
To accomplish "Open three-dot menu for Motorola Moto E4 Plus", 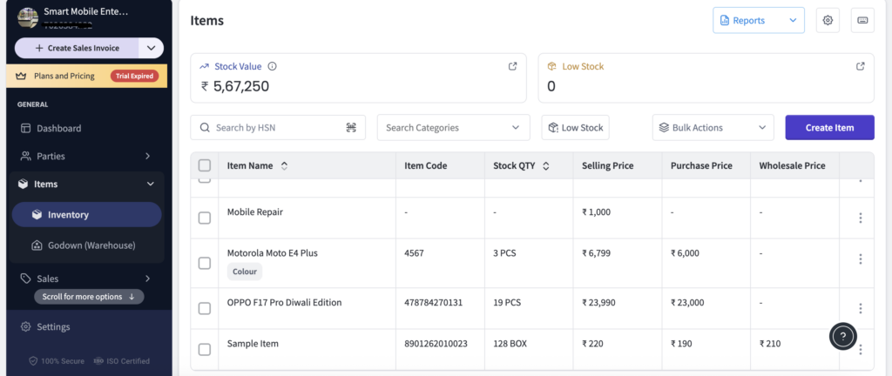I will coord(860,259).
